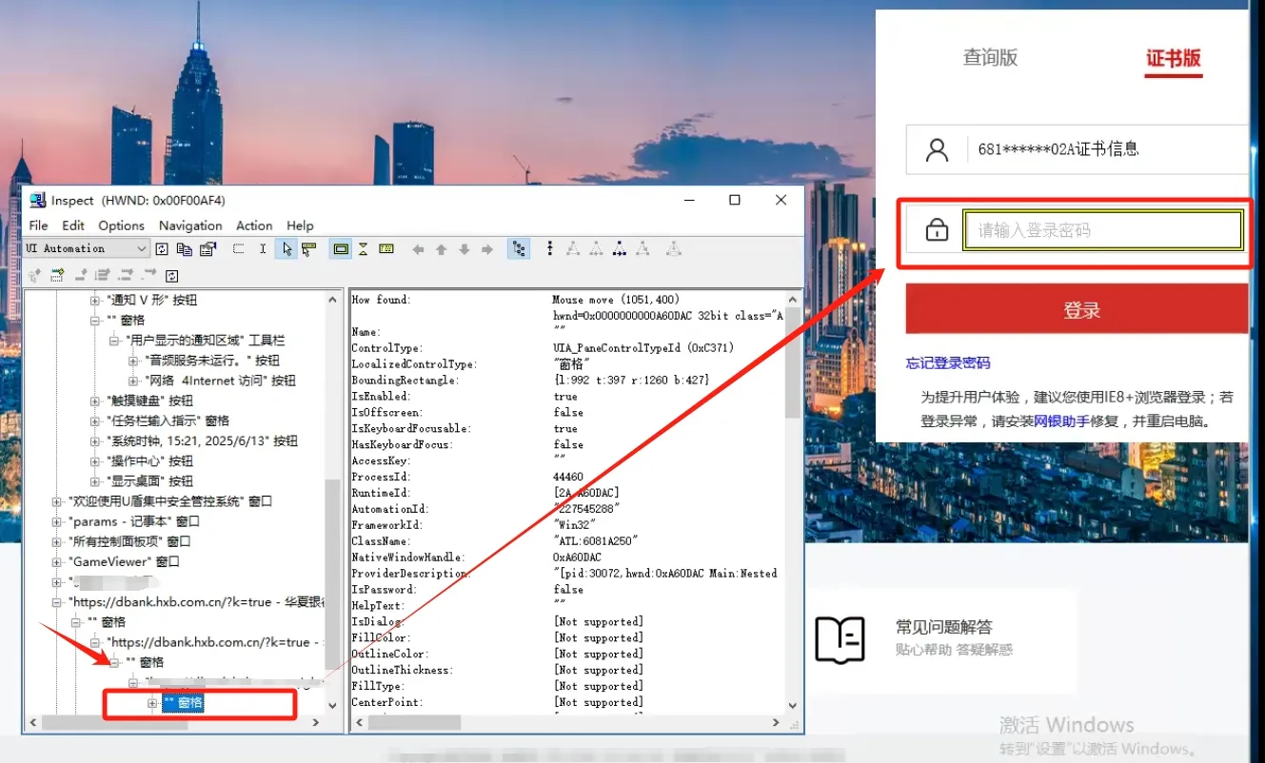1265x763 pixels.
Task: Click the Copy icon in Inspect toolbar
Action: pos(185,249)
